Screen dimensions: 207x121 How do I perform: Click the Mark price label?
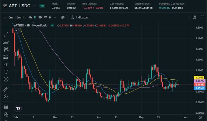click(x=55, y=4)
